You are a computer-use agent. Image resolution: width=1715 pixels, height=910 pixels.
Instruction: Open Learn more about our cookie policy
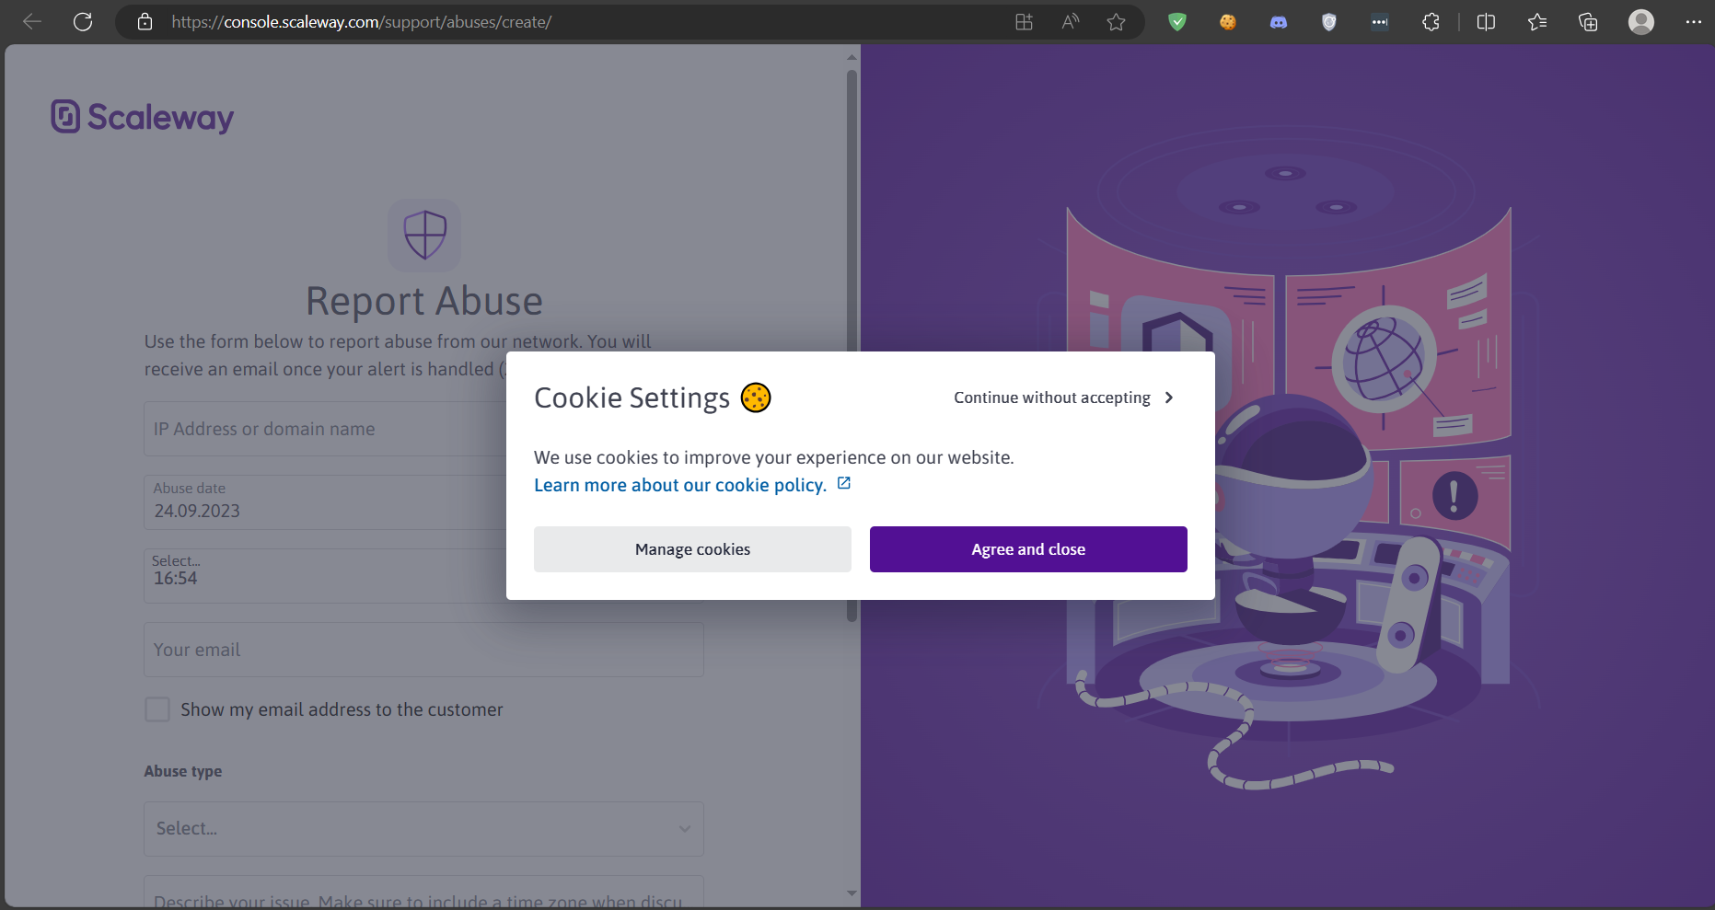680,485
